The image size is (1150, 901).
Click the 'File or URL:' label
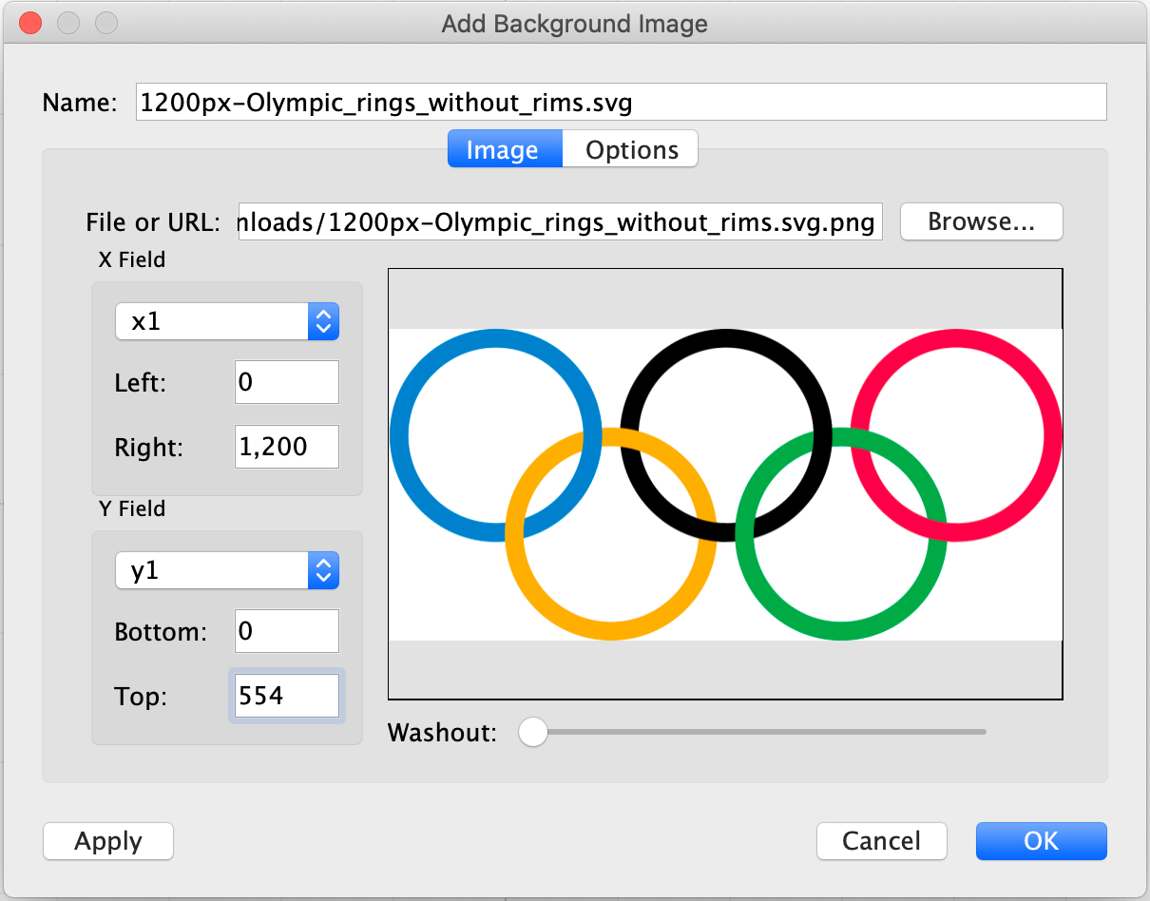tap(153, 222)
